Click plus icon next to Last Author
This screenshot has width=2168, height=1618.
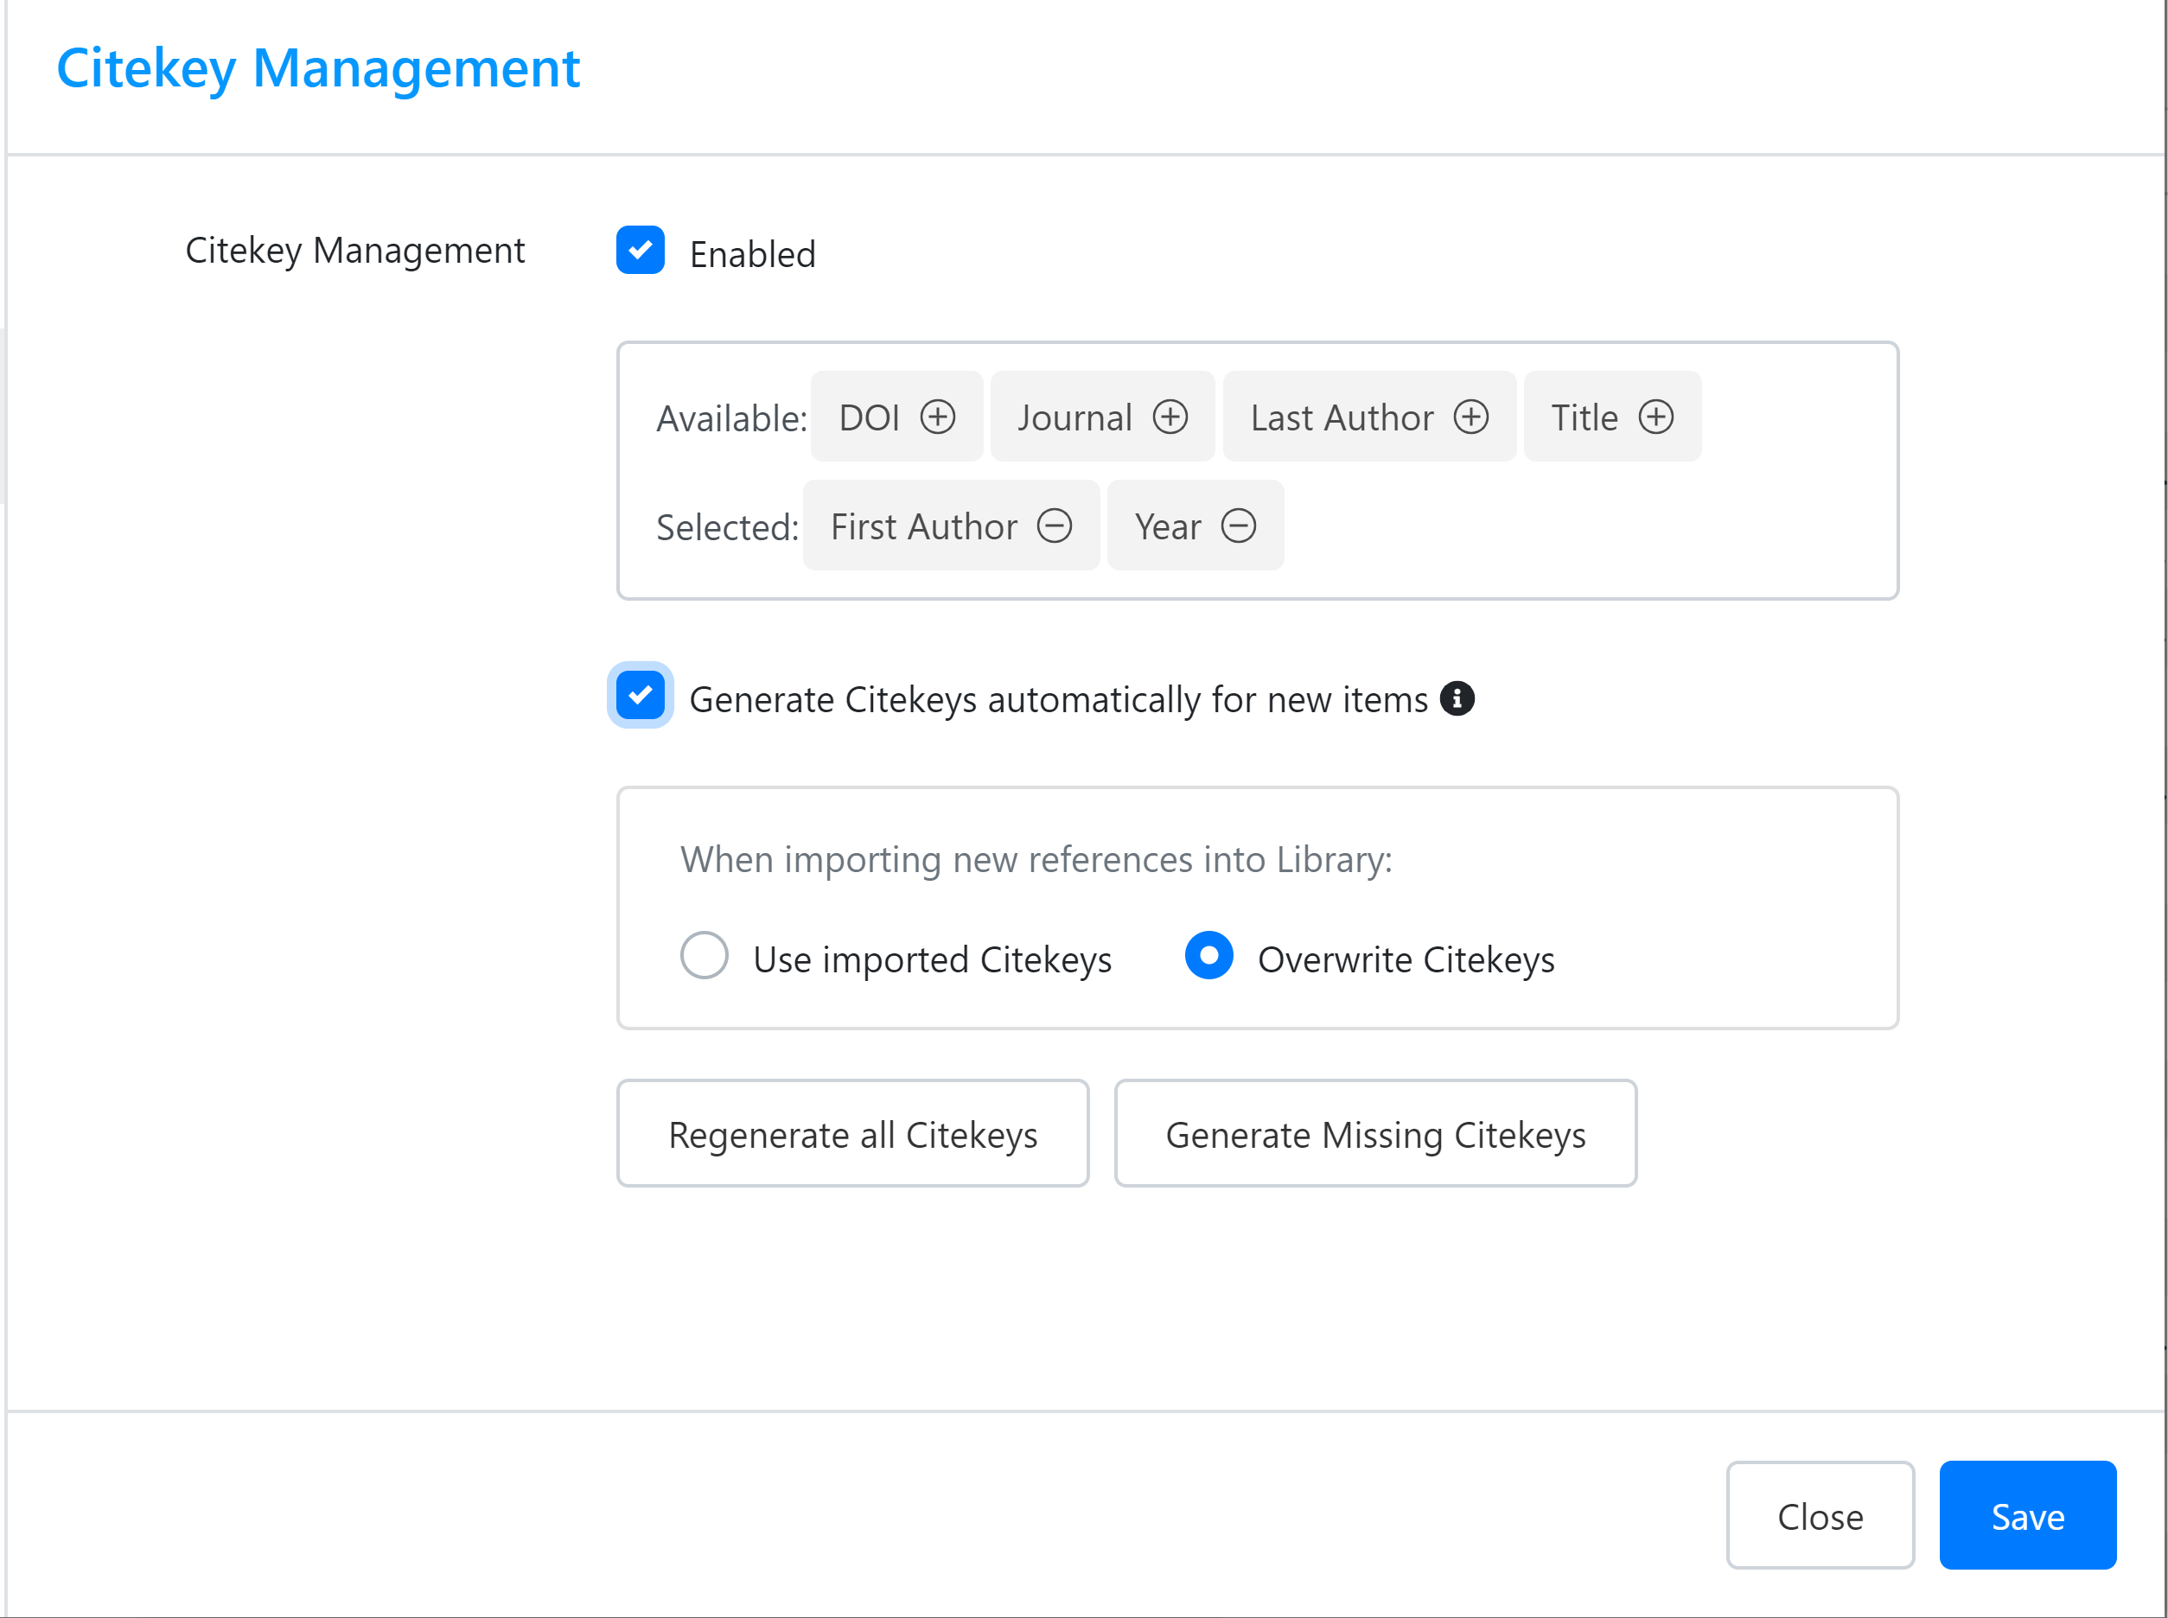[x=1470, y=417]
